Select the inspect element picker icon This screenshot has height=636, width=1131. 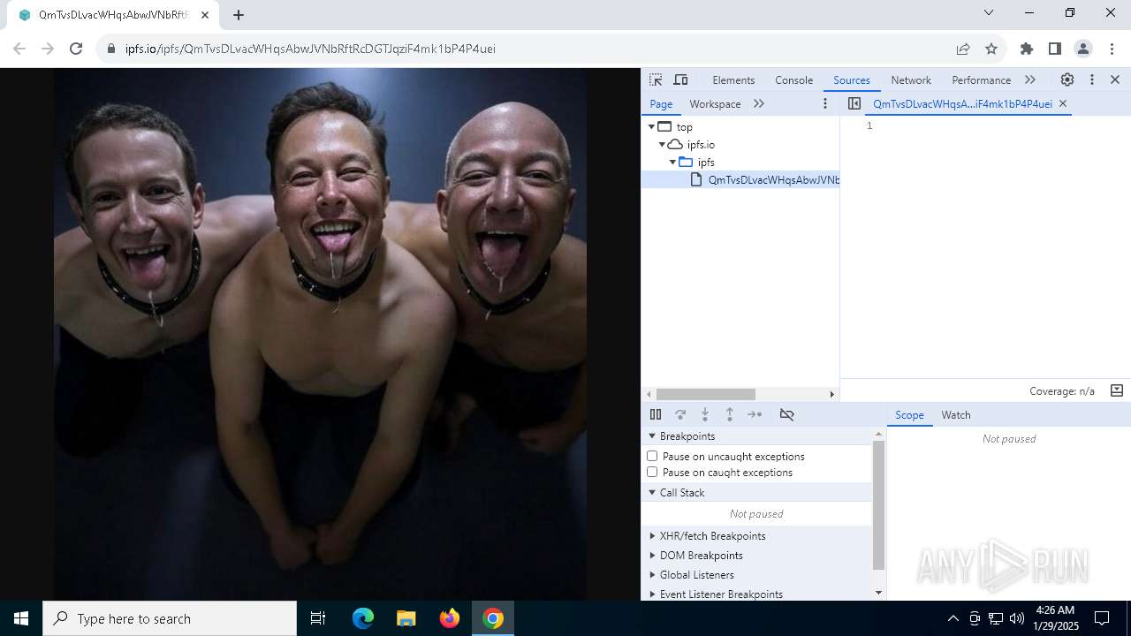coord(656,79)
